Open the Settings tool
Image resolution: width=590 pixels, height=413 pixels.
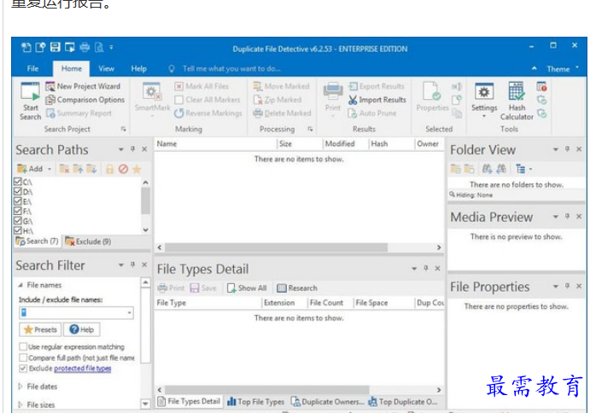tap(484, 99)
